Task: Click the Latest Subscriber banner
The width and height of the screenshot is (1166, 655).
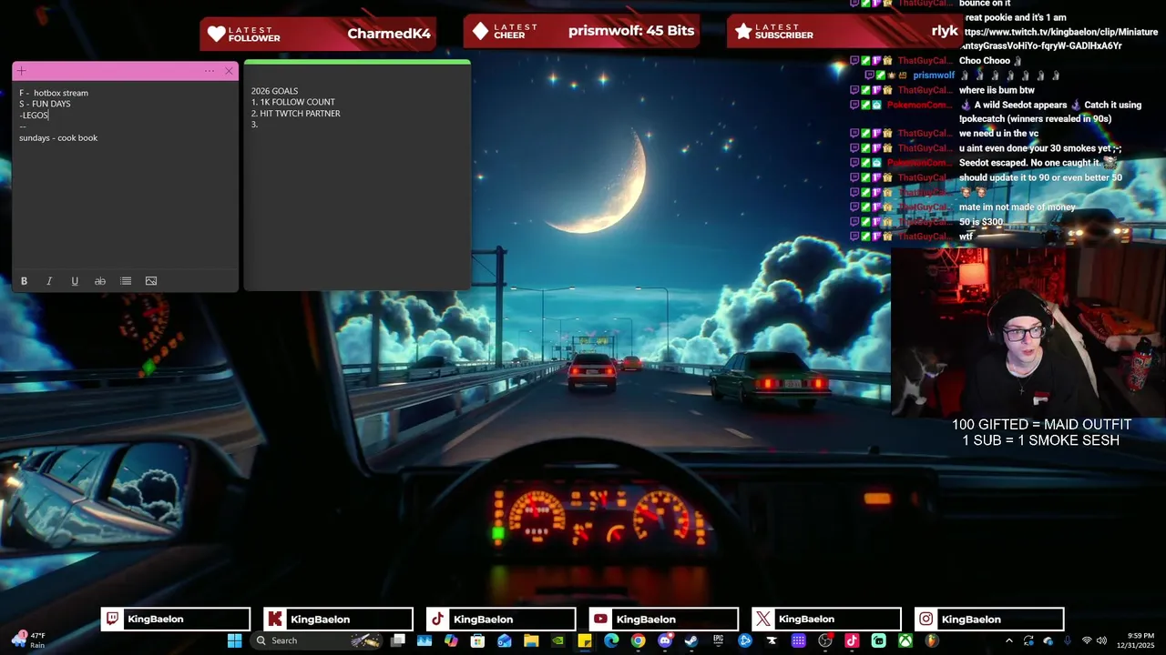Action: (x=844, y=32)
